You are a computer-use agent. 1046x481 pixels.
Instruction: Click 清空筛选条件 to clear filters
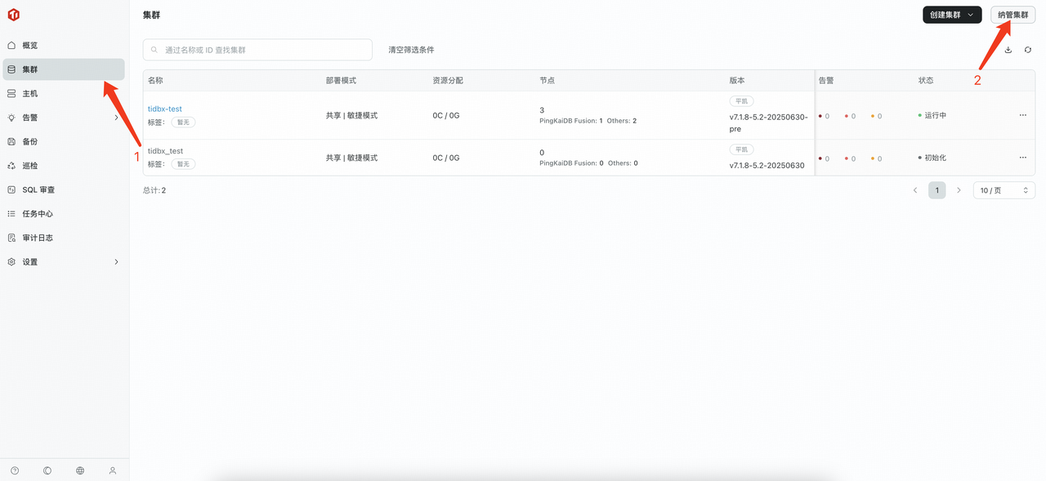click(x=411, y=50)
